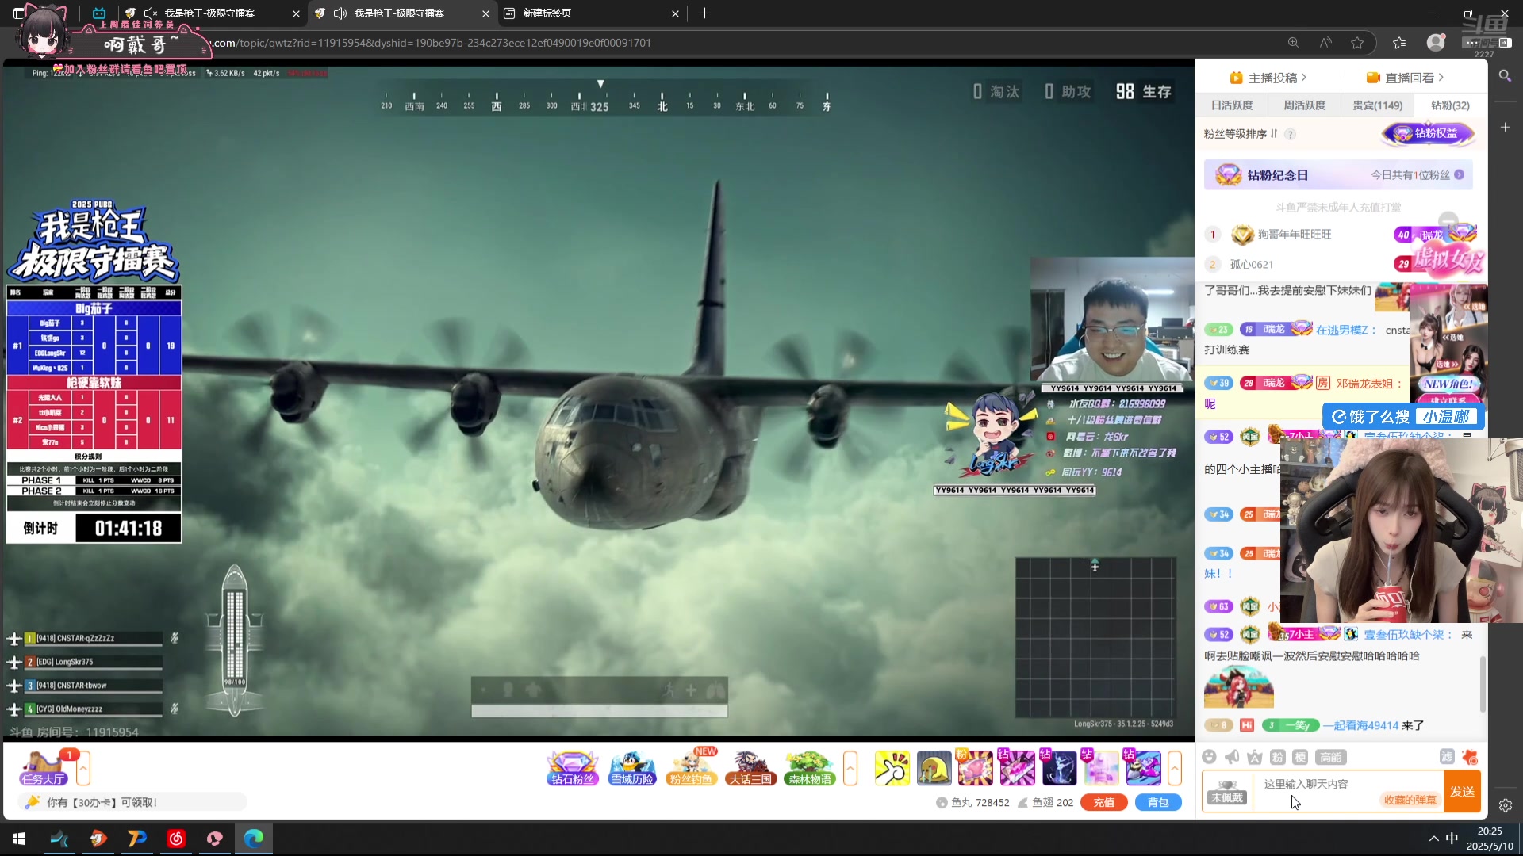Image resolution: width=1523 pixels, height=856 pixels.
Task: Click the red star record icon above chat
Action: click(1471, 757)
